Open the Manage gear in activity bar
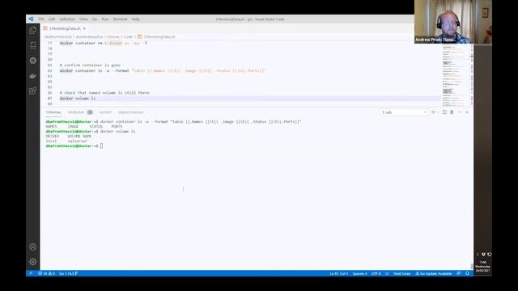 [32, 262]
